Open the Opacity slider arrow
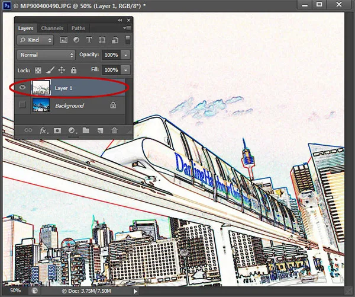 coord(125,55)
